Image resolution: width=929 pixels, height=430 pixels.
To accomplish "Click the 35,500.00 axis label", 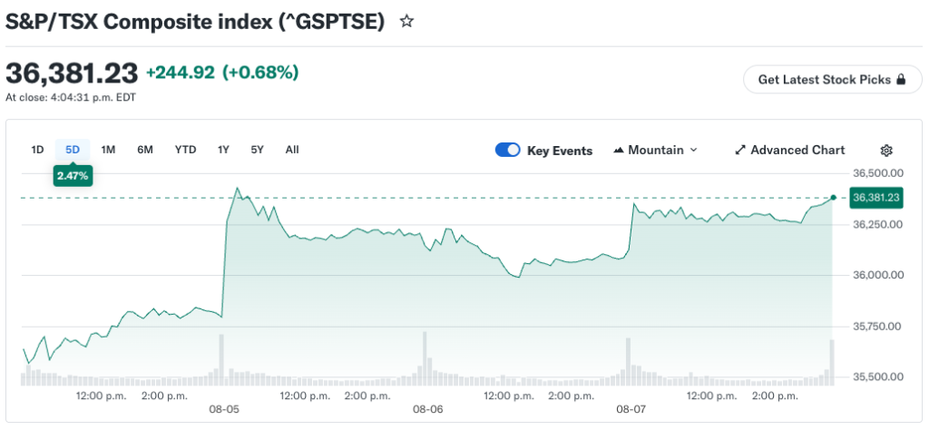I will tap(878, 376).
